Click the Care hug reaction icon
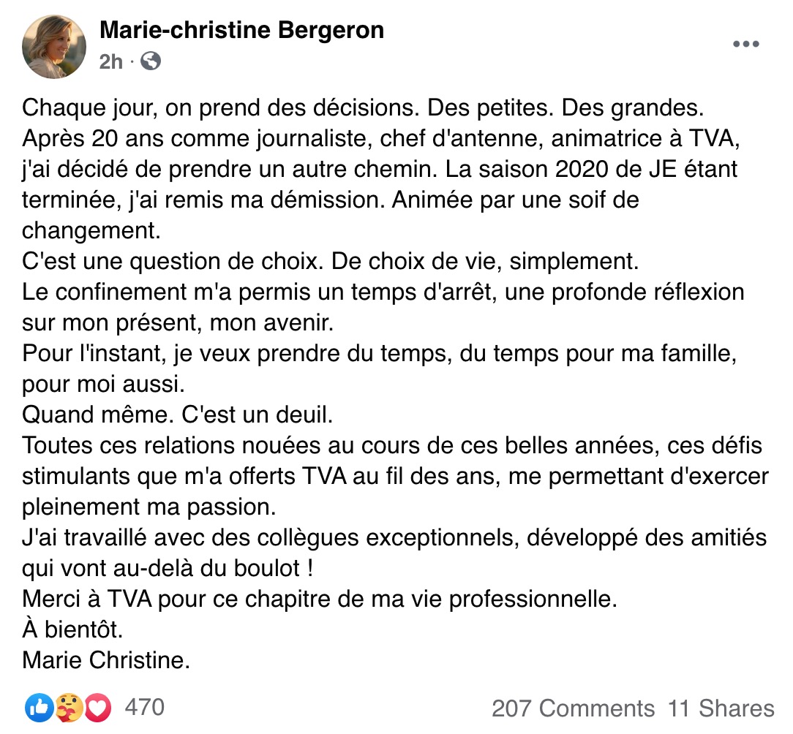Image resolution: width=793 pixels, height=734 pixels. (69, 708)
